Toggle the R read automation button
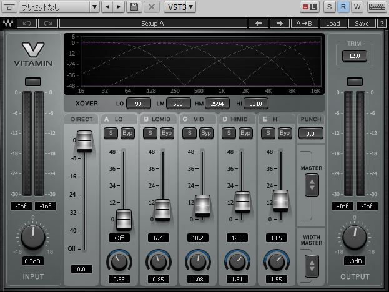The image size is (389, 292). click(x=343, y=7)
